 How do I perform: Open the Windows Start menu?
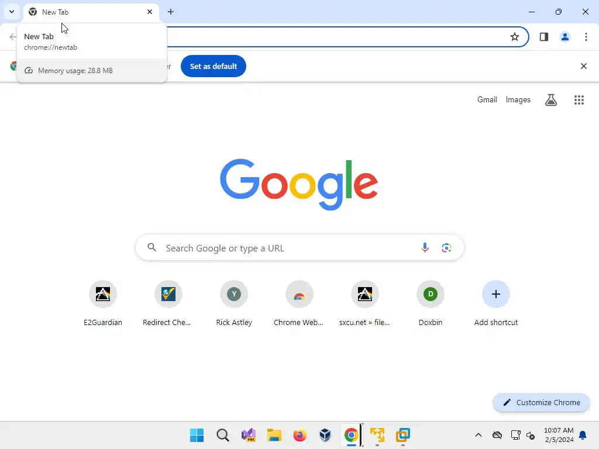pyautogui.click(x=197, y=435)
